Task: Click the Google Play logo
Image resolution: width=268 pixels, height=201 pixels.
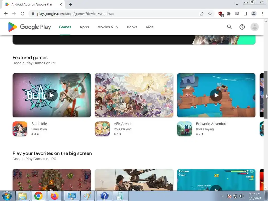Action: click(x=30, y=27)
